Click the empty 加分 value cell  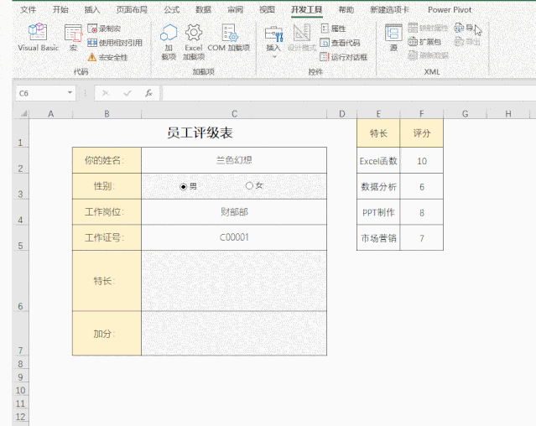tap(234, 334)
